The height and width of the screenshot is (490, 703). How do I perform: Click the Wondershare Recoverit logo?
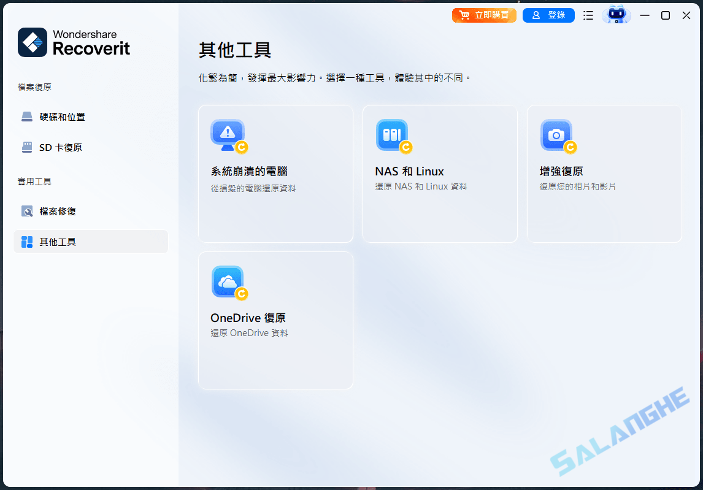tap(74, 42)
